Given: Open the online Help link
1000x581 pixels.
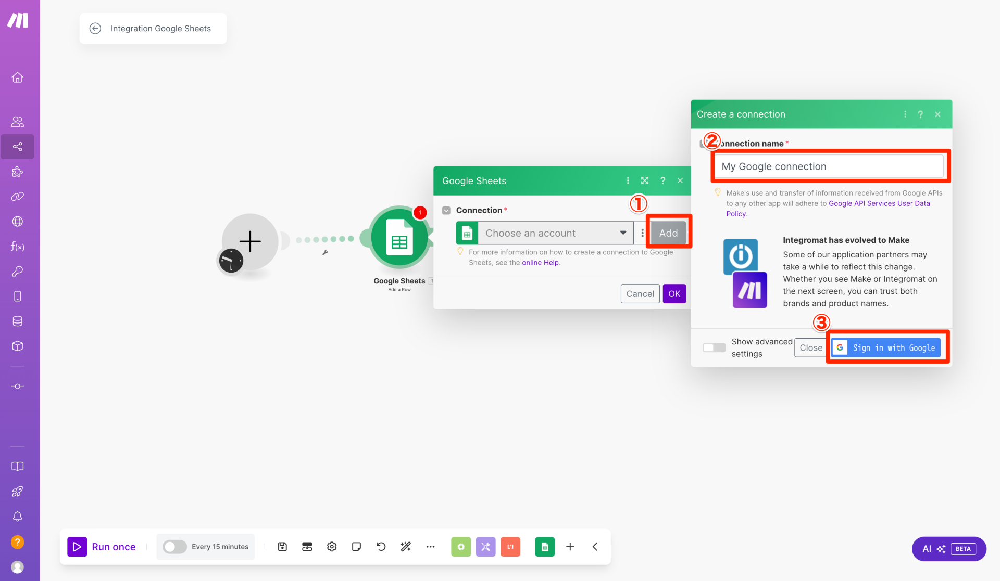Looking at the screenshot, I should point(540,263).
